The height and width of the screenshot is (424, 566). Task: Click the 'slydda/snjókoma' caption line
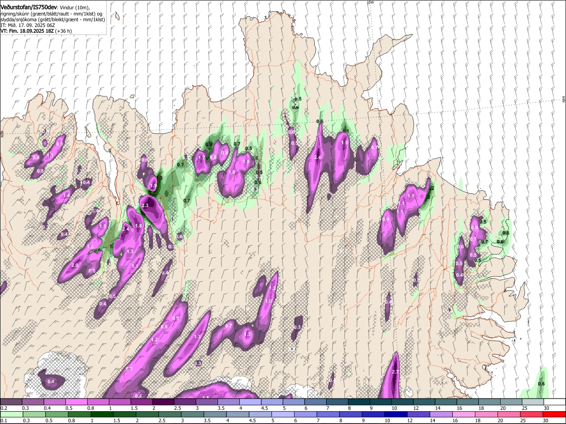pyautogui.click(x=53, y=20)
